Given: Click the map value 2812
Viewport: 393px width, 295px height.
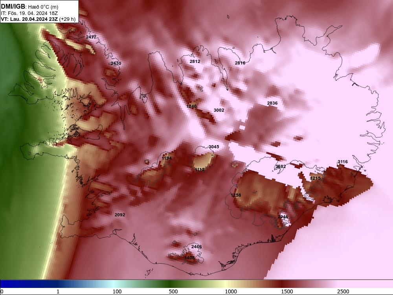Looking at the screenshot, I should tap(195, 61).
